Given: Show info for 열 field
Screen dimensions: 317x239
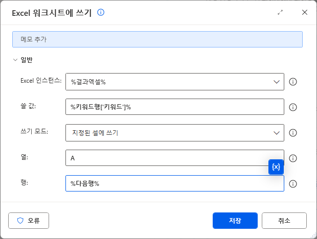Looking at the screenshot, I should pos(293,158).
